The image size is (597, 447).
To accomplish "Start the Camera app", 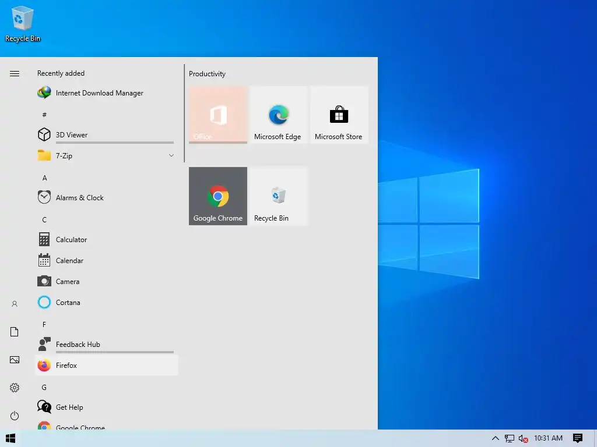I will click(106, 281).
